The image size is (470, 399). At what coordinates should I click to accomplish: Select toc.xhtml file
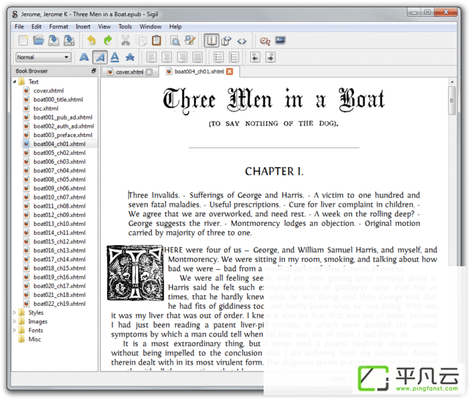coord(46,109)
